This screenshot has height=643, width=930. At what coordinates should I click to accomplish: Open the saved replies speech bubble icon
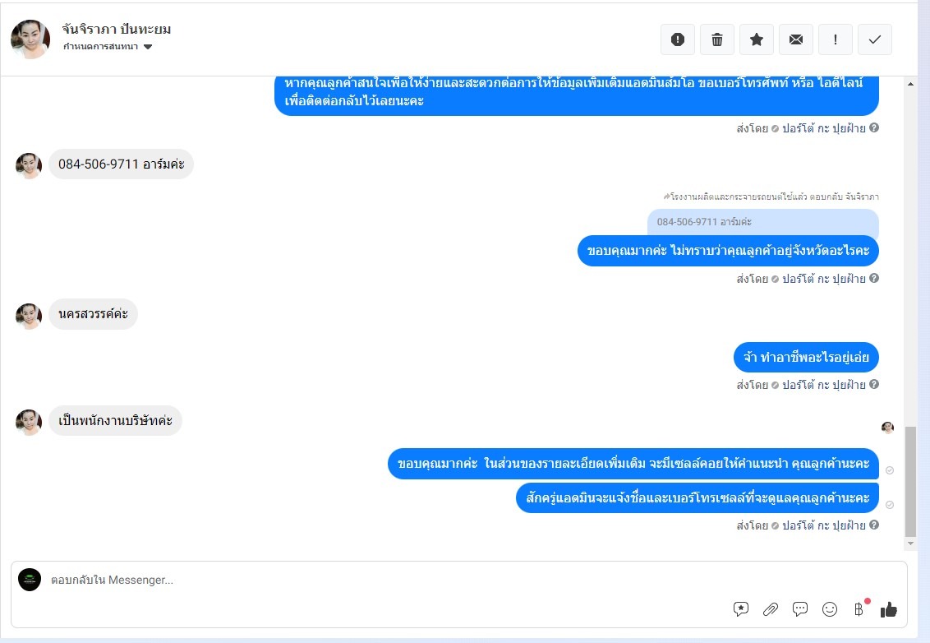[741, 608]
